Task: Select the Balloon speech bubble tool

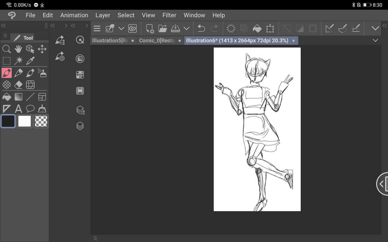Action: pos(30,108)
